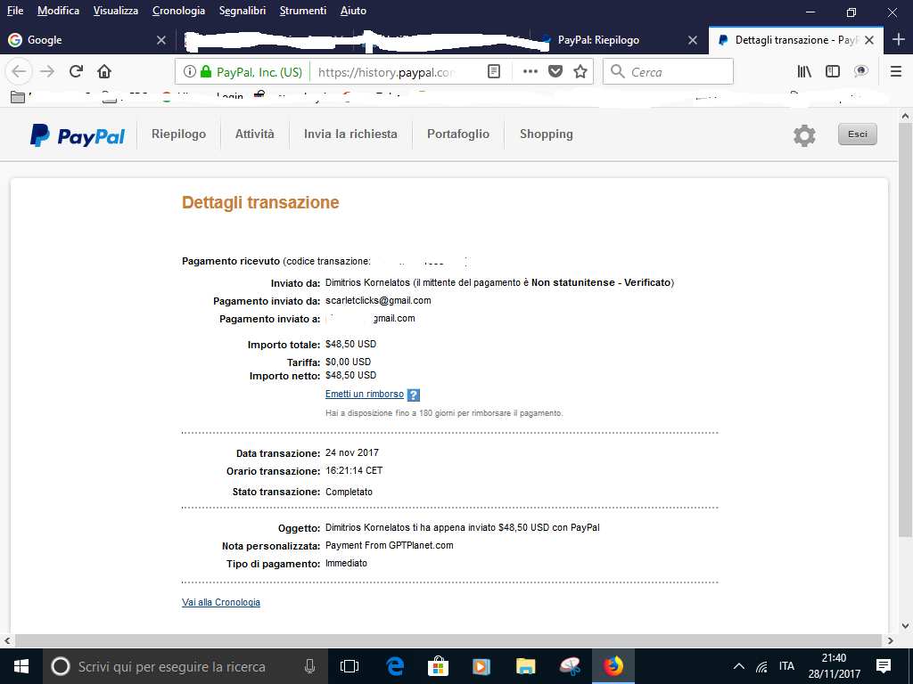Screen dimensions: 913x684
Task: Open the Portafoglio section
Action: 458,134
